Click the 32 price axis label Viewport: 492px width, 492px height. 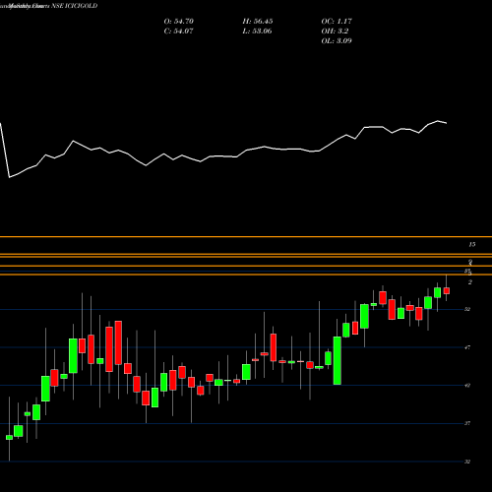pyautogui.click(x=467, y=461)
